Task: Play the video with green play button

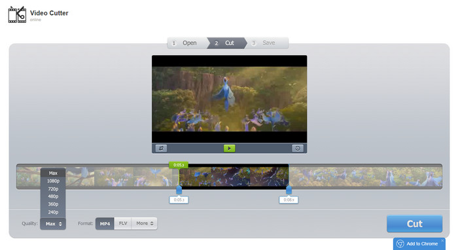Action: click(x=229, y=149)
